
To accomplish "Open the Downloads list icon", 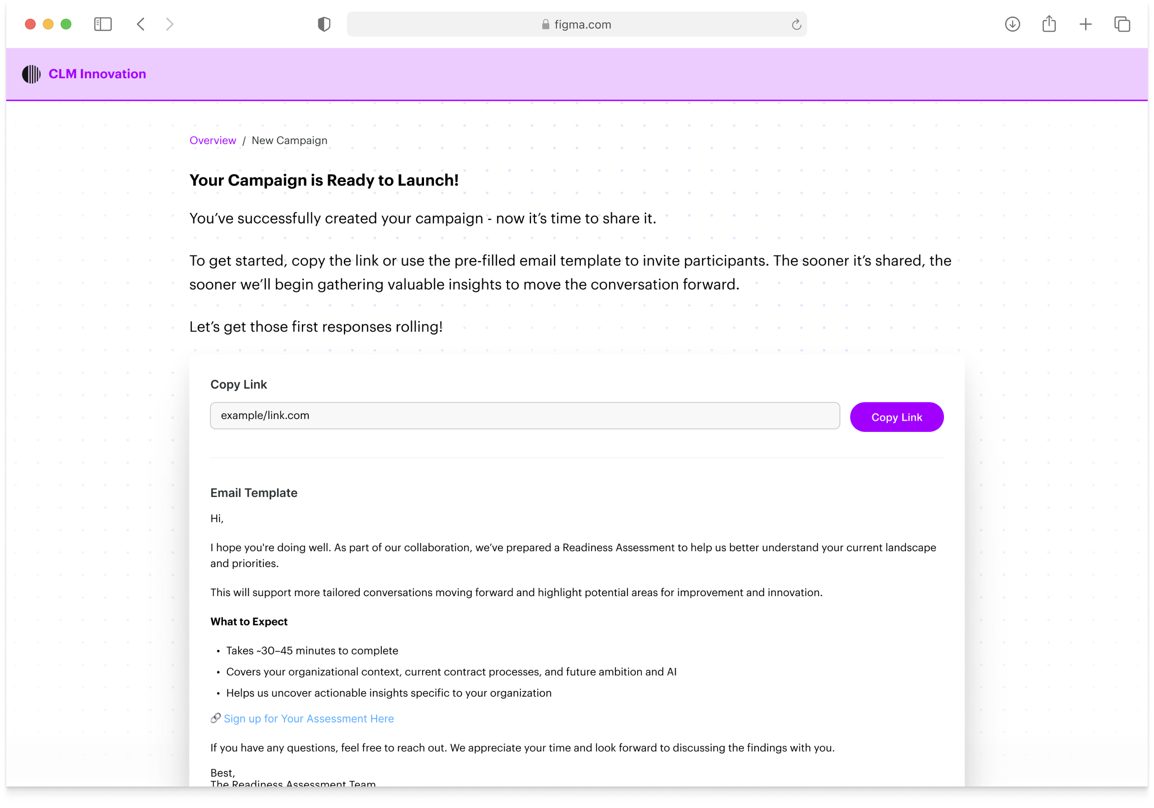I will [x=1013, y=24].
